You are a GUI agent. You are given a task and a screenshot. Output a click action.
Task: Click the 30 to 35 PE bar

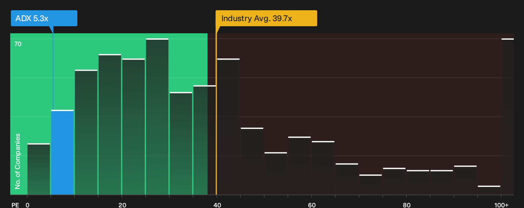181,143
